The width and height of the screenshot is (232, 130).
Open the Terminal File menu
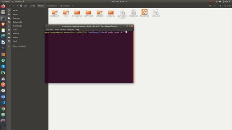(x=47, y=30)
